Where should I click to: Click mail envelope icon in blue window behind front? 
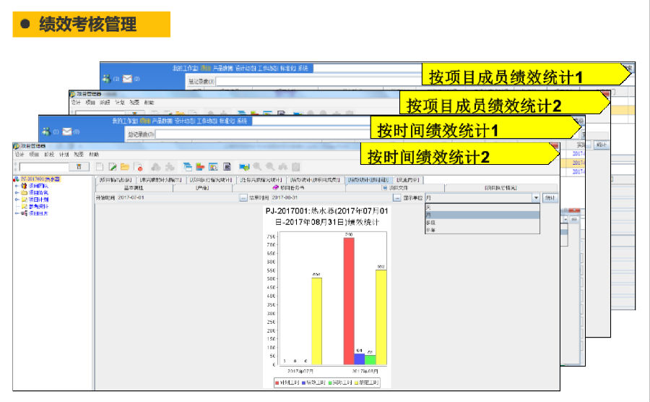66,132
